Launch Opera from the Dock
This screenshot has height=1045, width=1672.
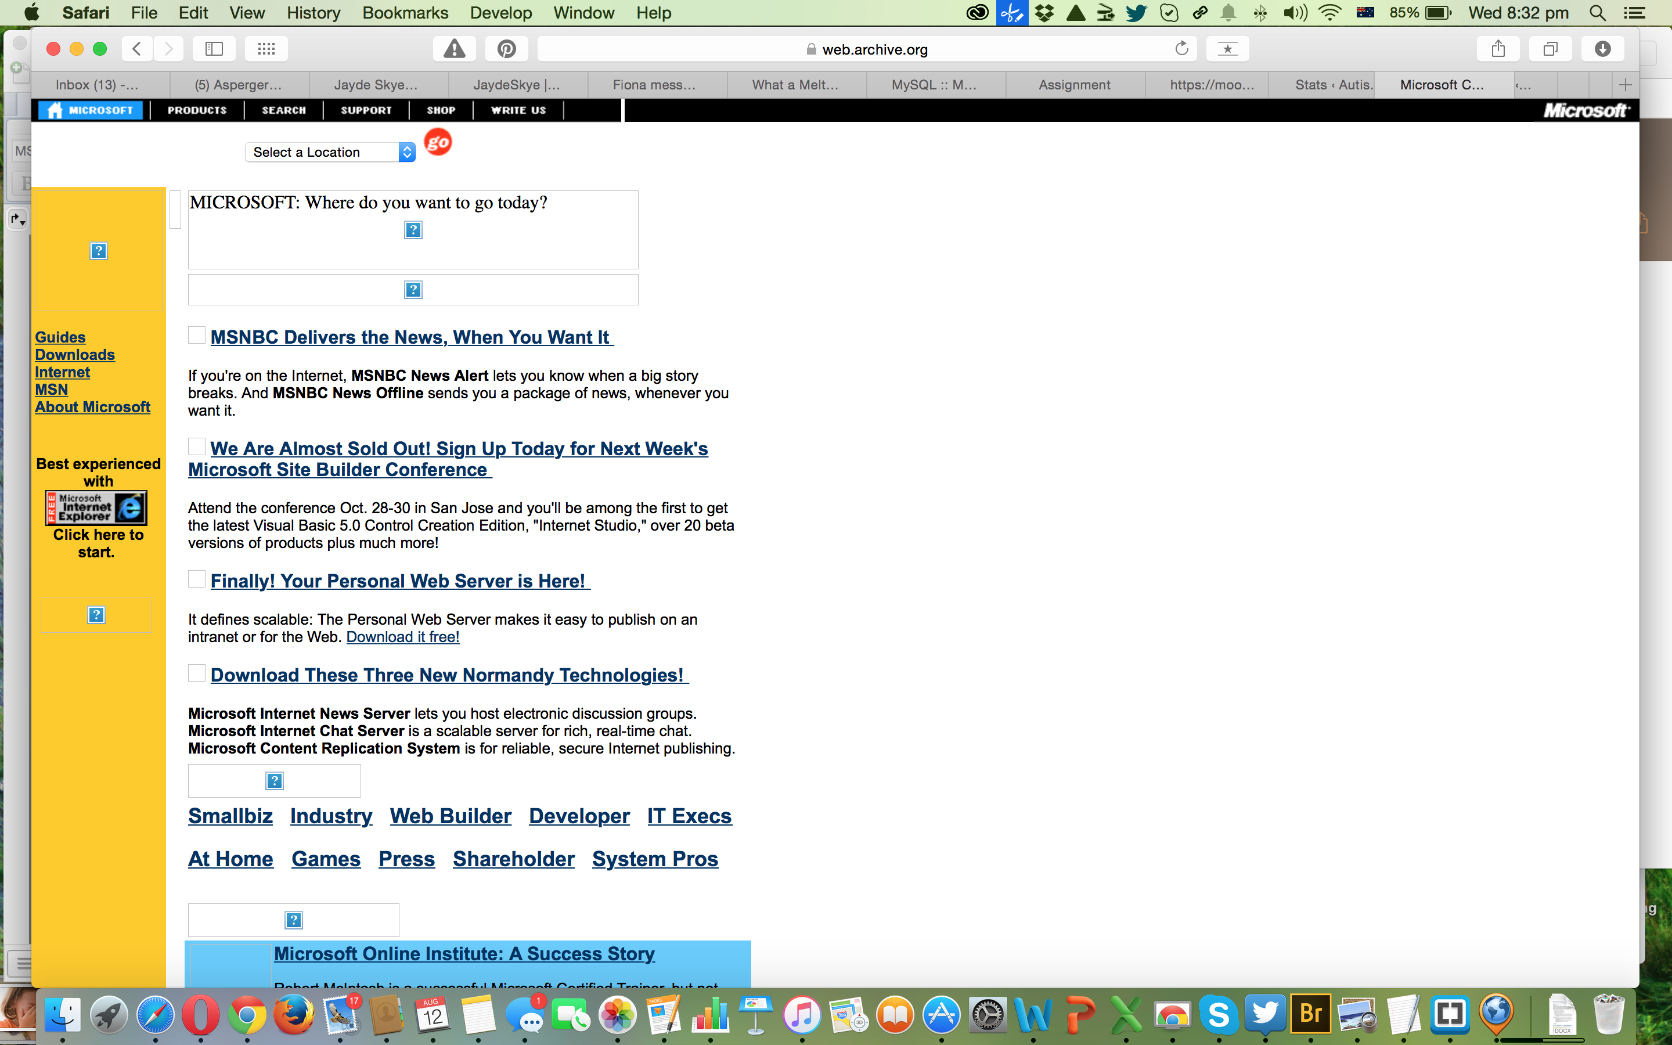pyautogui.click(x=201, y=1015)
